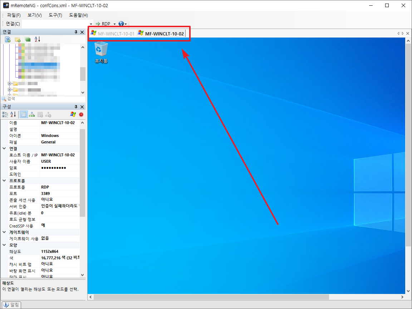This screenshot has width=412, height=309.
Task: Click tab strip right arrow near top right
Action: tap(403, 33)
